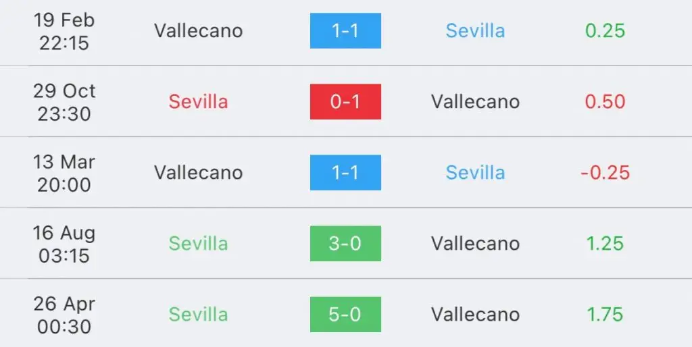
Task: Open the red 0-1 score badge
Action: click(345, 102)
